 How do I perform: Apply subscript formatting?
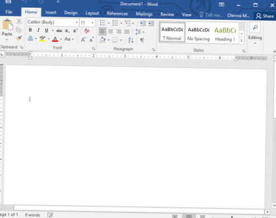click(67, 31)
